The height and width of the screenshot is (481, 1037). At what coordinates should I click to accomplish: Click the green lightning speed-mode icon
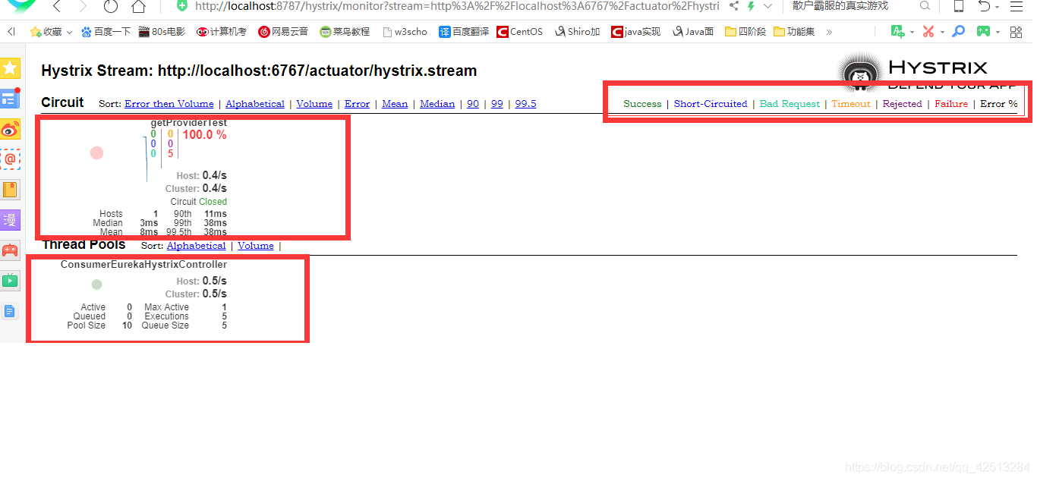click(751, 6)
